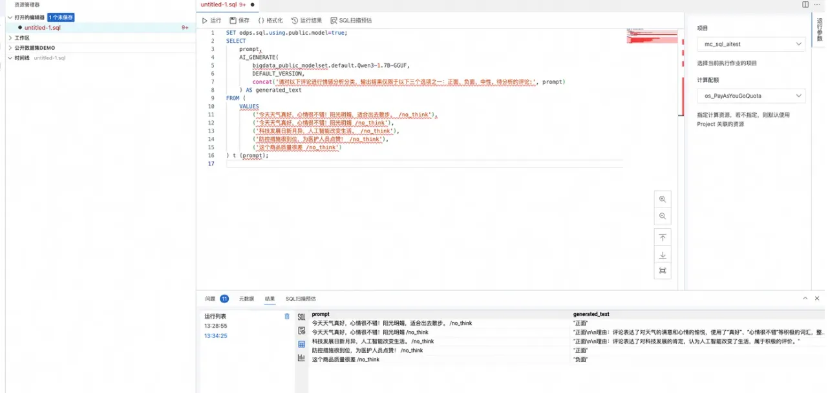This screenshot has height=393, width=828.
Task: Click the 'SET odps.sql.using.public.model=true;' line
Action: (287, 32)
